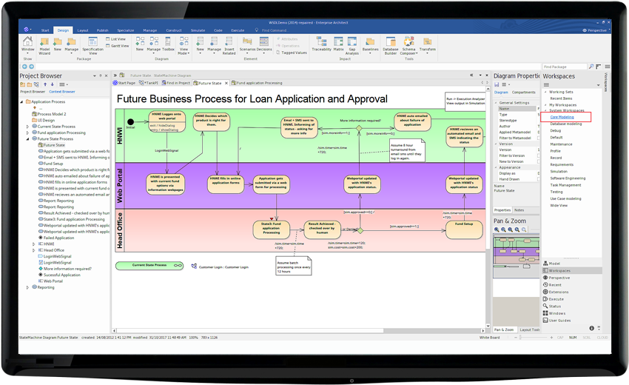Open the diagram Toolbox

pos(168,46)
